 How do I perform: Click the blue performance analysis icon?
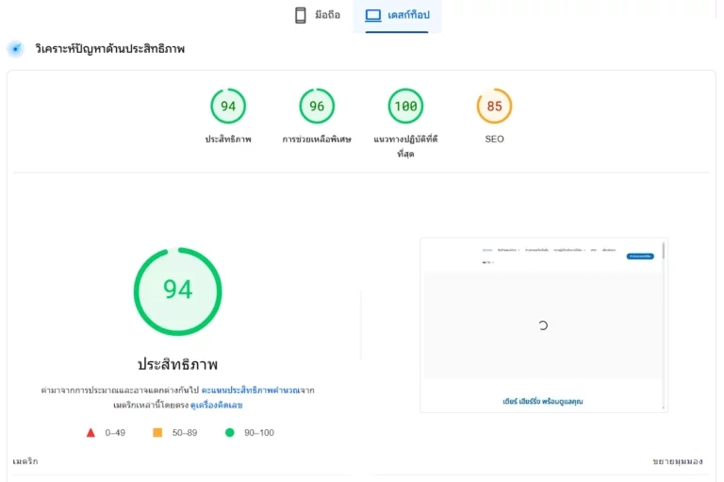click(x=16, y=48)
